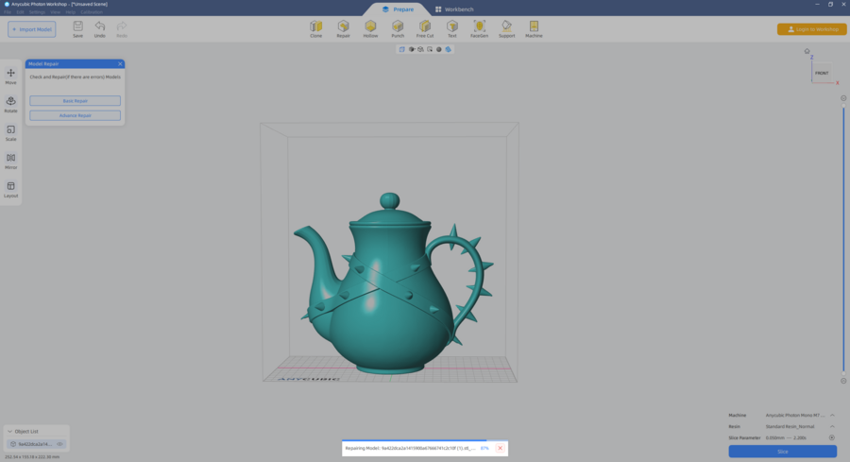Screen dimensions: 850x462
Task: Toggle visibility of the listed object
Action: tap(60, 444)
